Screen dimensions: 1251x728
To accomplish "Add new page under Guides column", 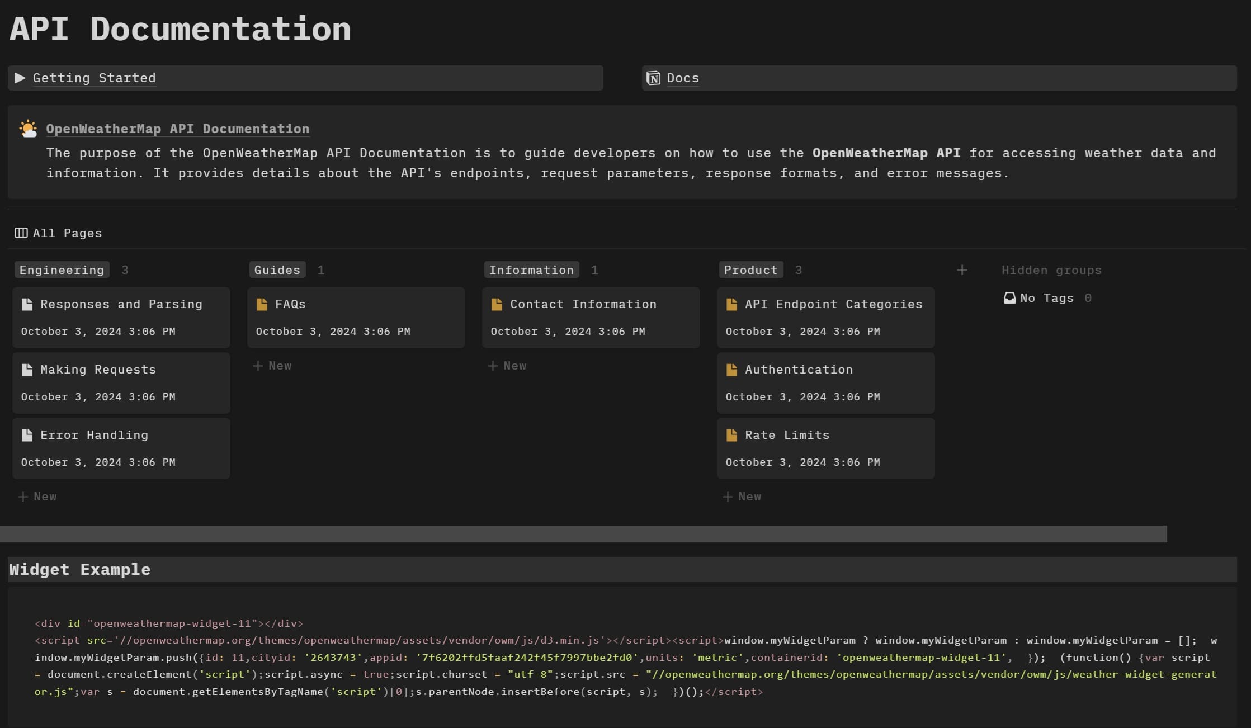I will coord(272,366).
